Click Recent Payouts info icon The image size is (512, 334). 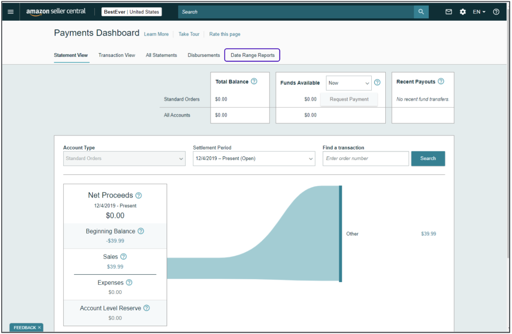pos(441,81)
